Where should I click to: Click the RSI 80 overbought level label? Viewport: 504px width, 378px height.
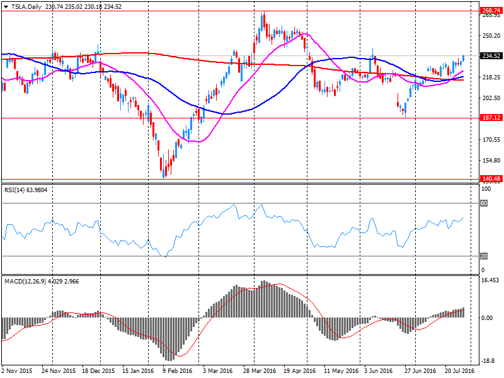point(484,203)
